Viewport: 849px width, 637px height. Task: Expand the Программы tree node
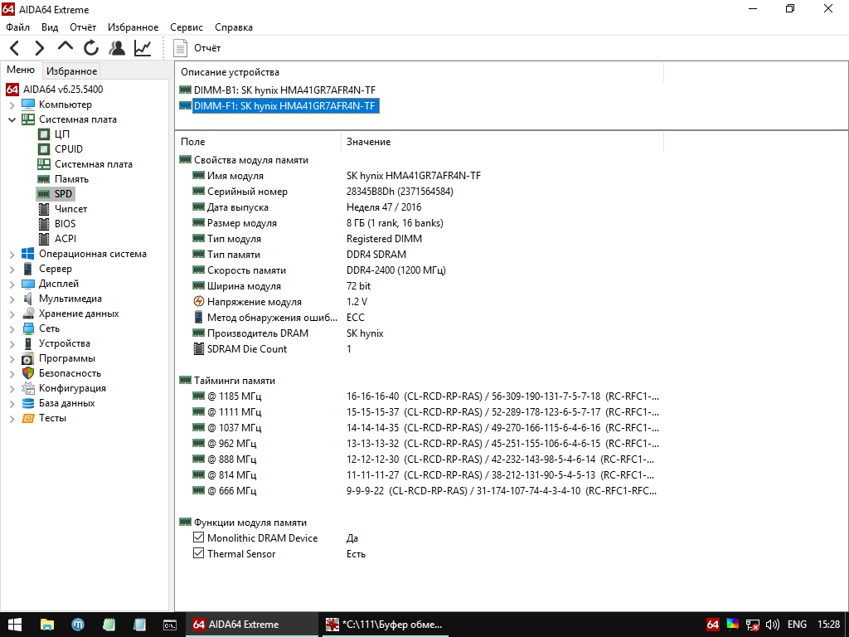[12, 358]
